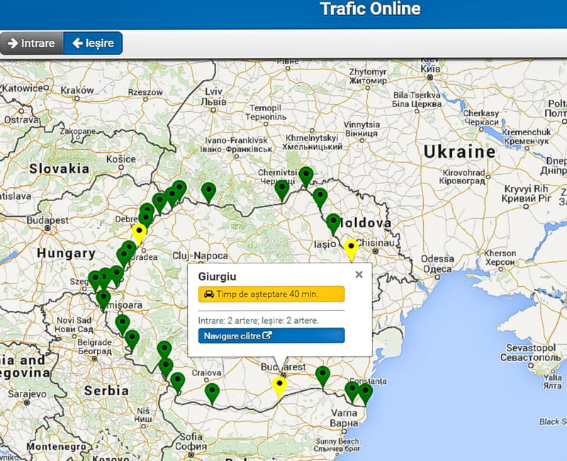Image resolution: width=567 pixels, height=461 pixels.
Task: Select the yellow marker near Debrecen
Action: click(x=139, y=234)
